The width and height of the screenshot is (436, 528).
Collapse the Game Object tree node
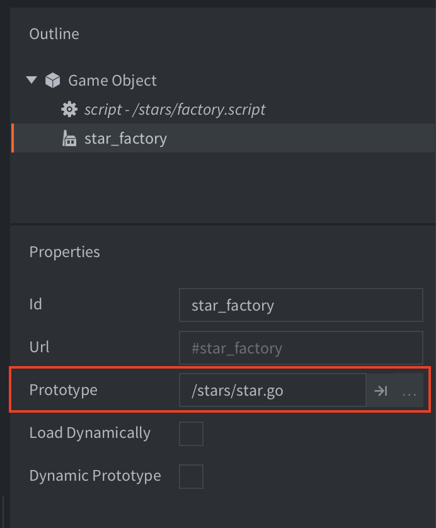[x=32, y=80]
